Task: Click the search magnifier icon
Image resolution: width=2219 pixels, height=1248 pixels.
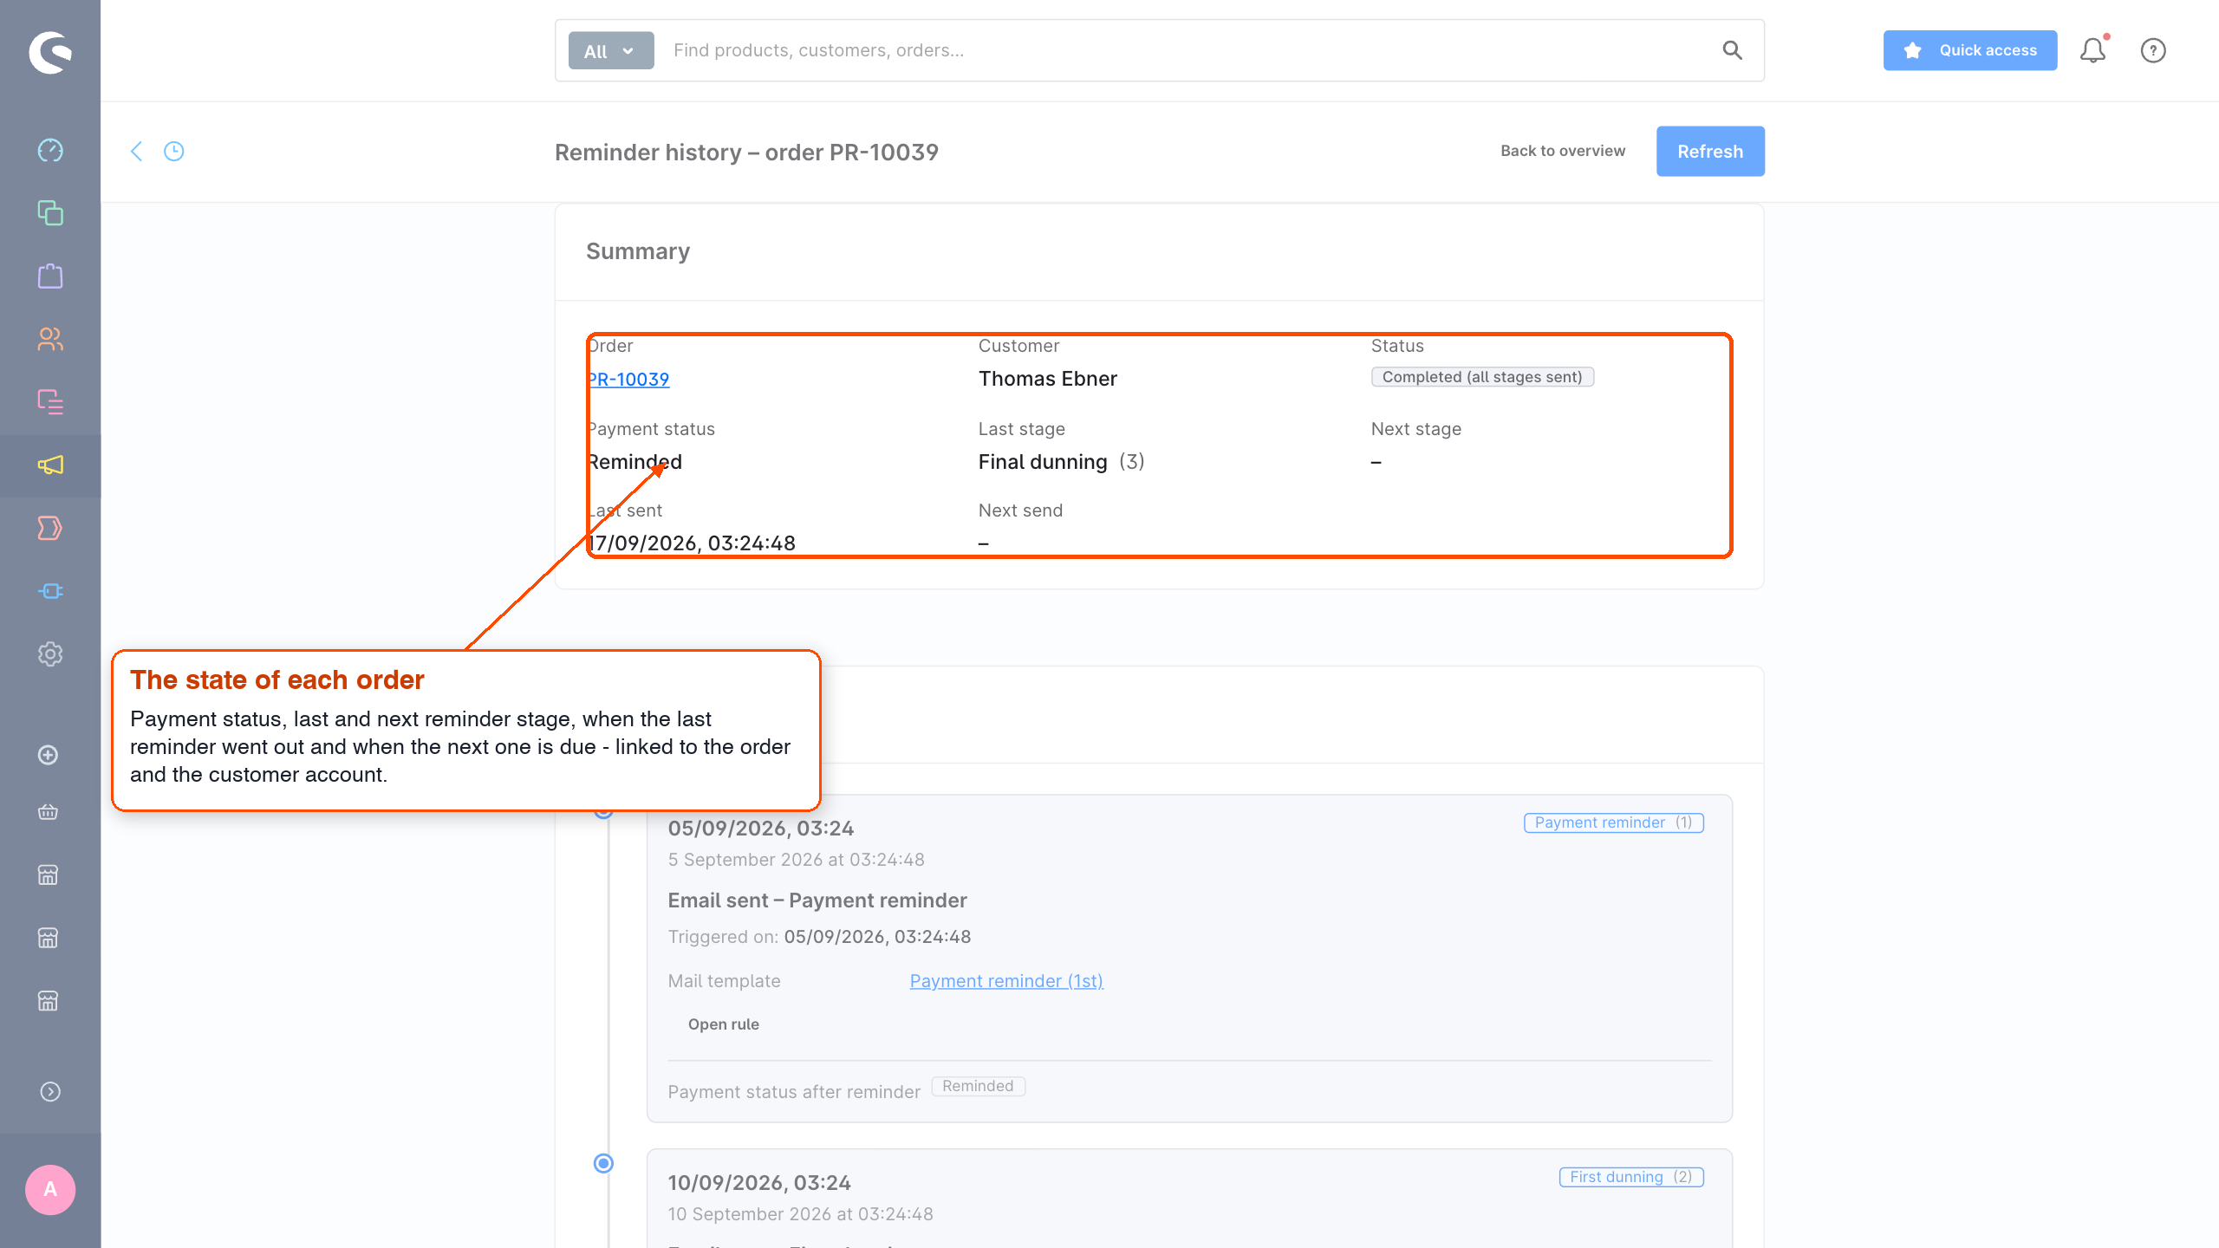Action: tap(1732, 50)
